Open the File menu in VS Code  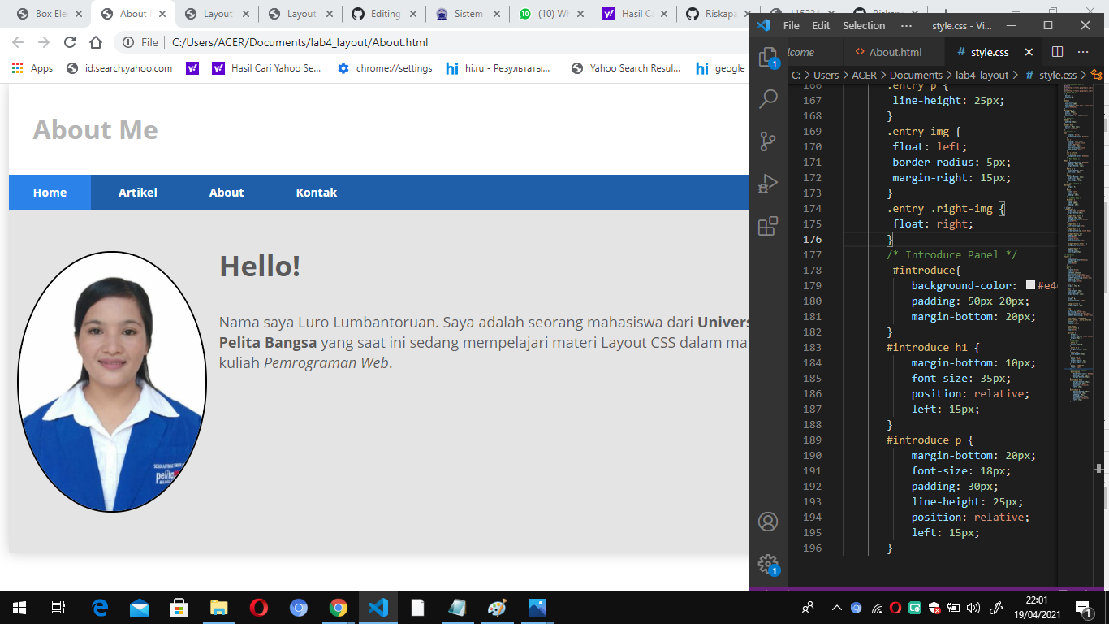[790, 25]
